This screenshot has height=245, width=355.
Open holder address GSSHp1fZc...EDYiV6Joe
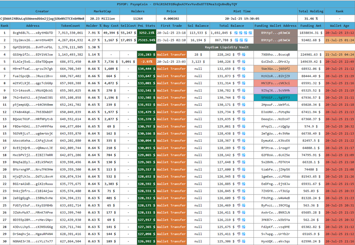[33, 55]
